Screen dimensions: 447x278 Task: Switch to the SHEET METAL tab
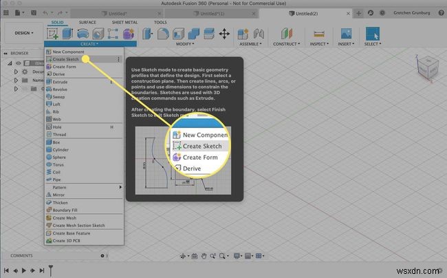pos(124,22)
